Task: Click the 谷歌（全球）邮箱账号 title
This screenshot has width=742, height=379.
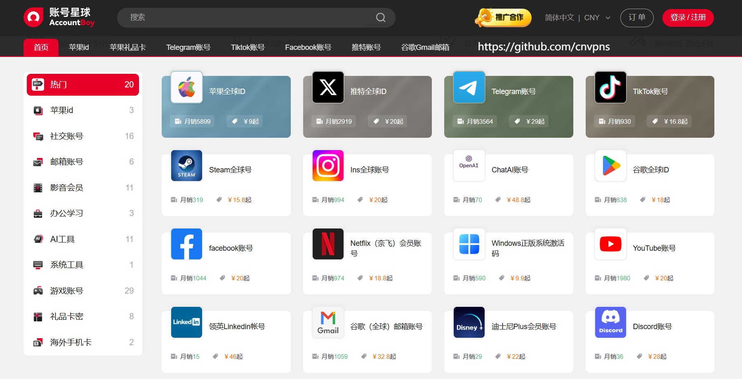Action: tap(386, 327)
